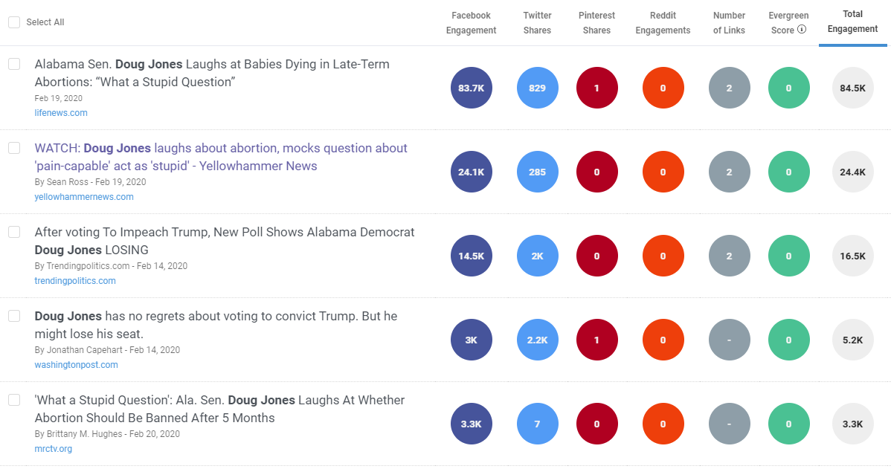Check the checkbox next to the Yellowhammer News article
Viewport: 891px width, 469px height.
(13, 148)
